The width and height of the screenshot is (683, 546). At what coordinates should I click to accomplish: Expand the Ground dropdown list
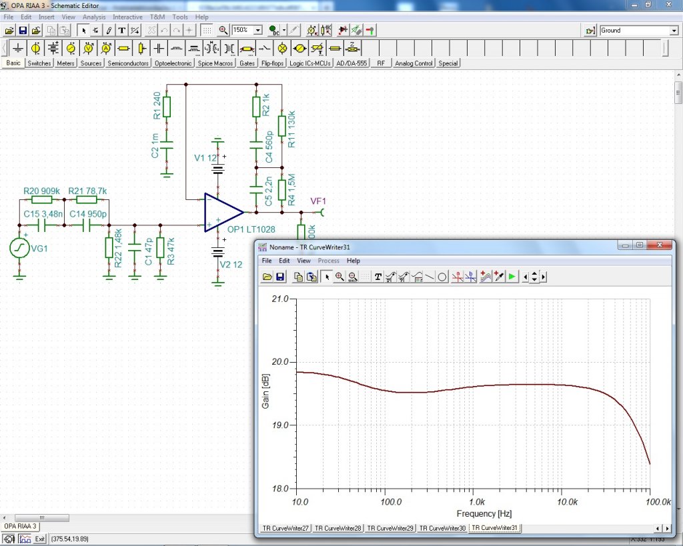674,31
